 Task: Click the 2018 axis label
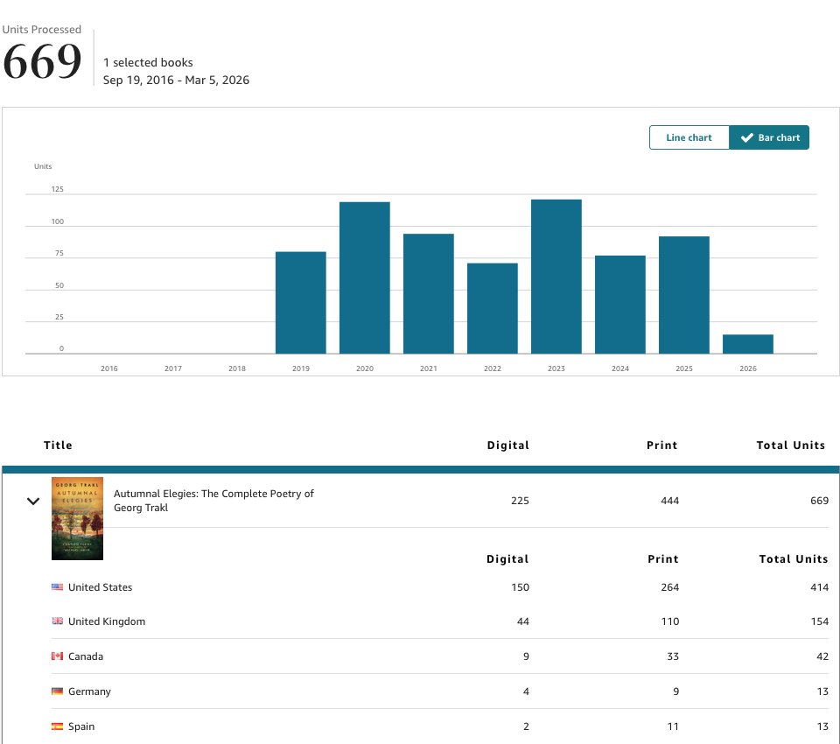coord(237,368)
